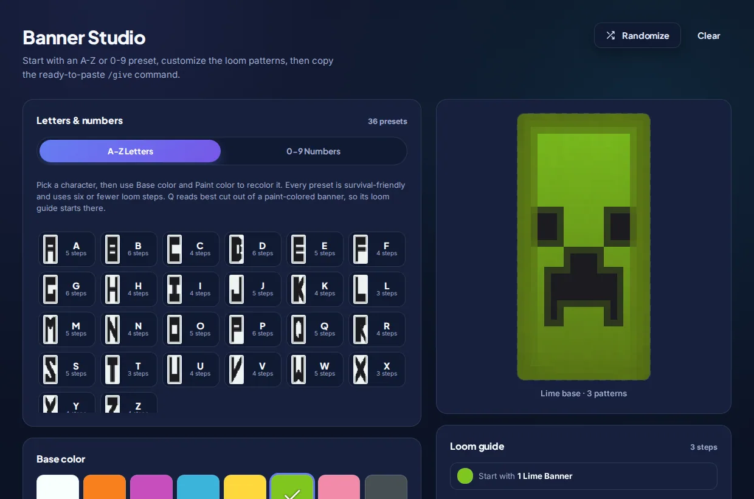Select the letter W banner preset
754x499 pixels.
(315, 370)
